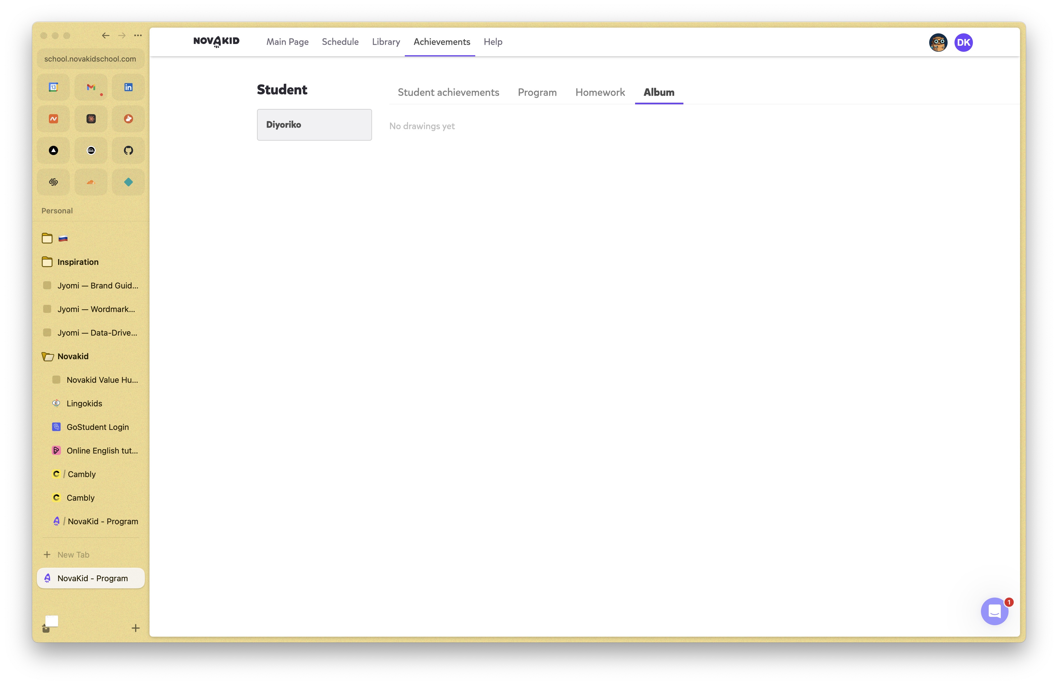
Task: Click the owl student avatar
Action: click(938, 43)
